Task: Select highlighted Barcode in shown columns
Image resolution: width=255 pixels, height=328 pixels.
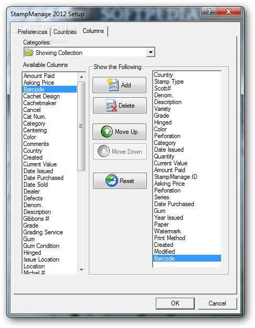Action: click(x=187, y=258)
